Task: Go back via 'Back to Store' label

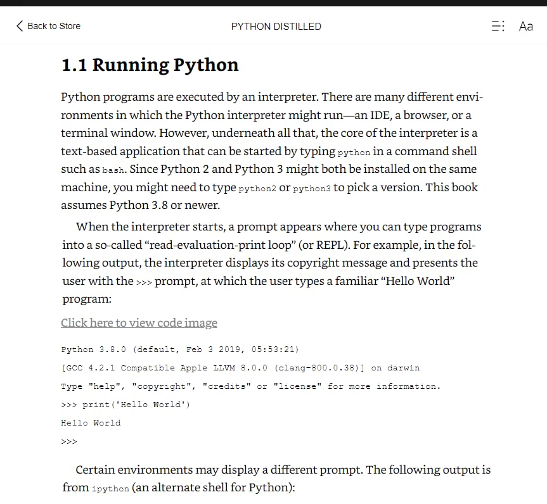Action: 54,26
